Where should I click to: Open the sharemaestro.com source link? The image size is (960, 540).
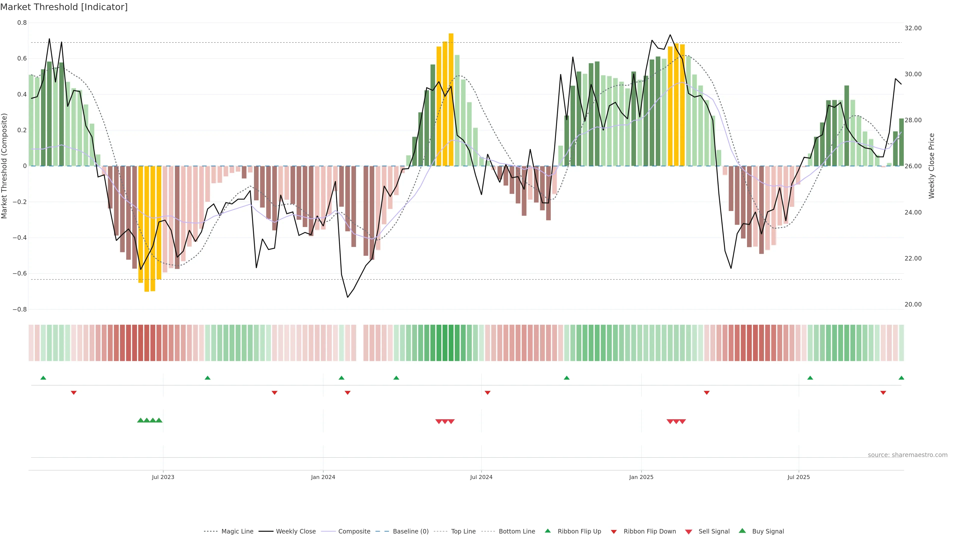[x=907, y=455]
